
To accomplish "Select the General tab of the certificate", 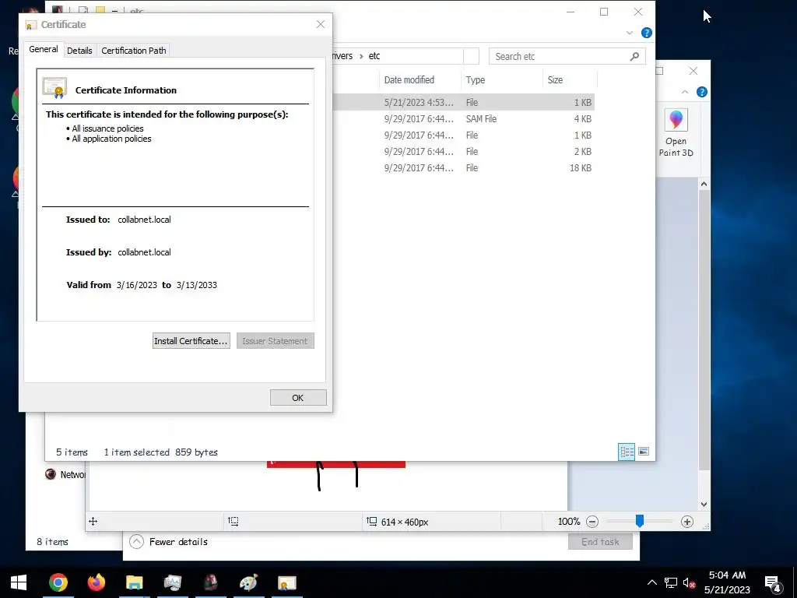I will click(x=44, y=49).
